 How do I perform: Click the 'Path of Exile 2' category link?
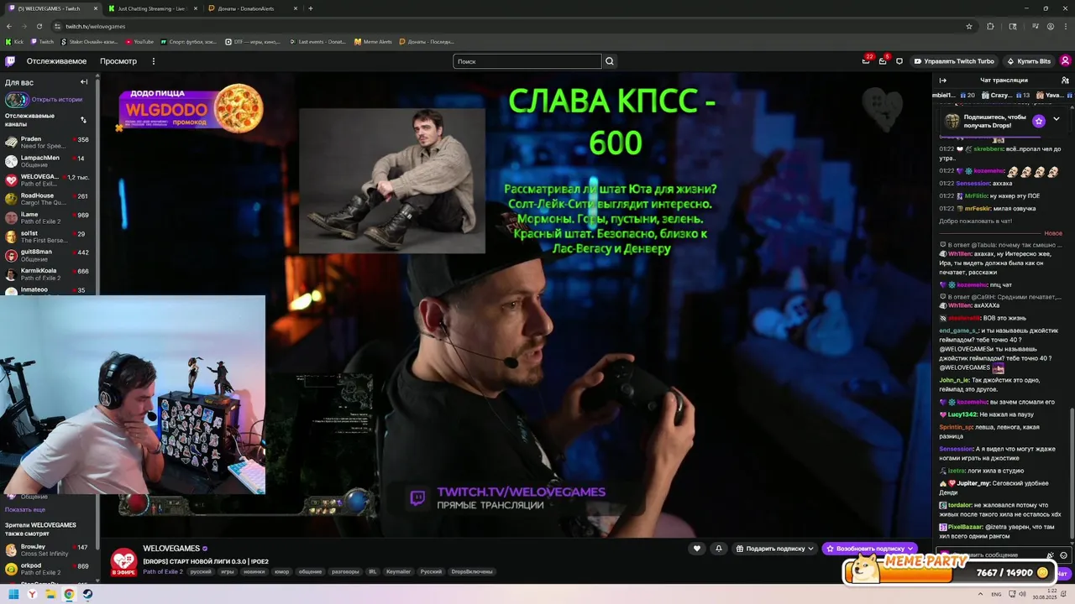163,571
